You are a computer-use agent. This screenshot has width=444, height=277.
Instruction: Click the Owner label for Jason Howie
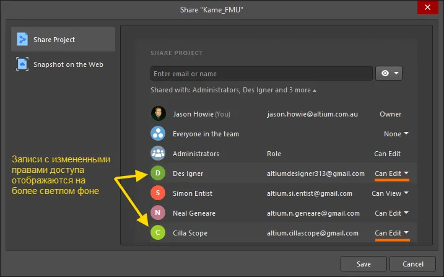coord(391,114)
